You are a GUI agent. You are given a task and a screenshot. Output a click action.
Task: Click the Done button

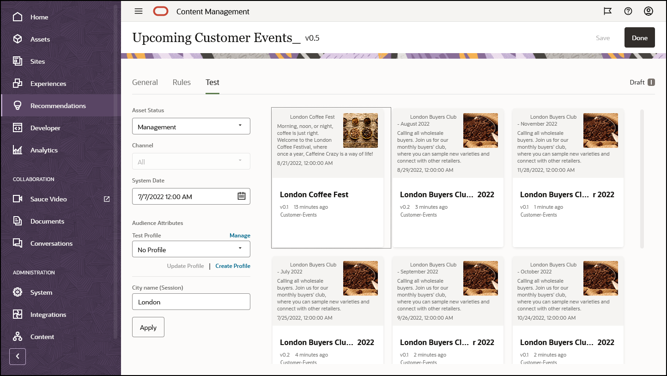(x=640, y=38)
